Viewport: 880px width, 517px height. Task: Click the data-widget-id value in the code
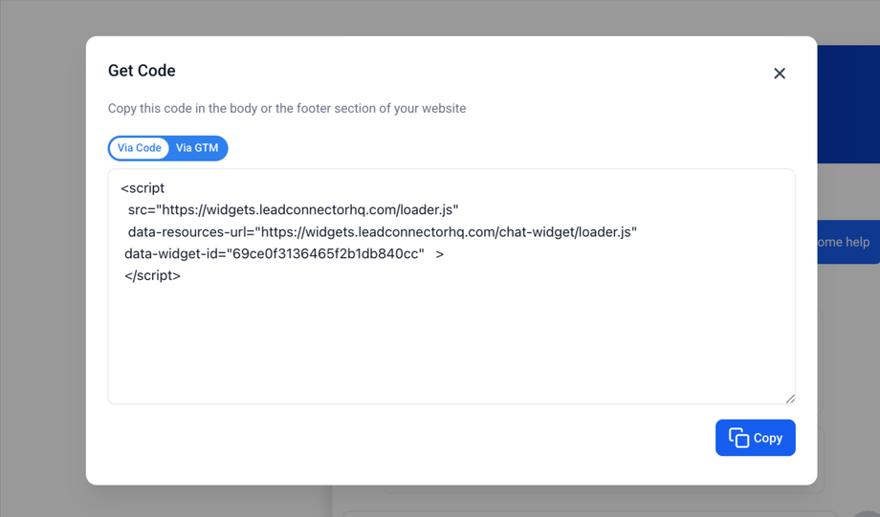(326, 254)
